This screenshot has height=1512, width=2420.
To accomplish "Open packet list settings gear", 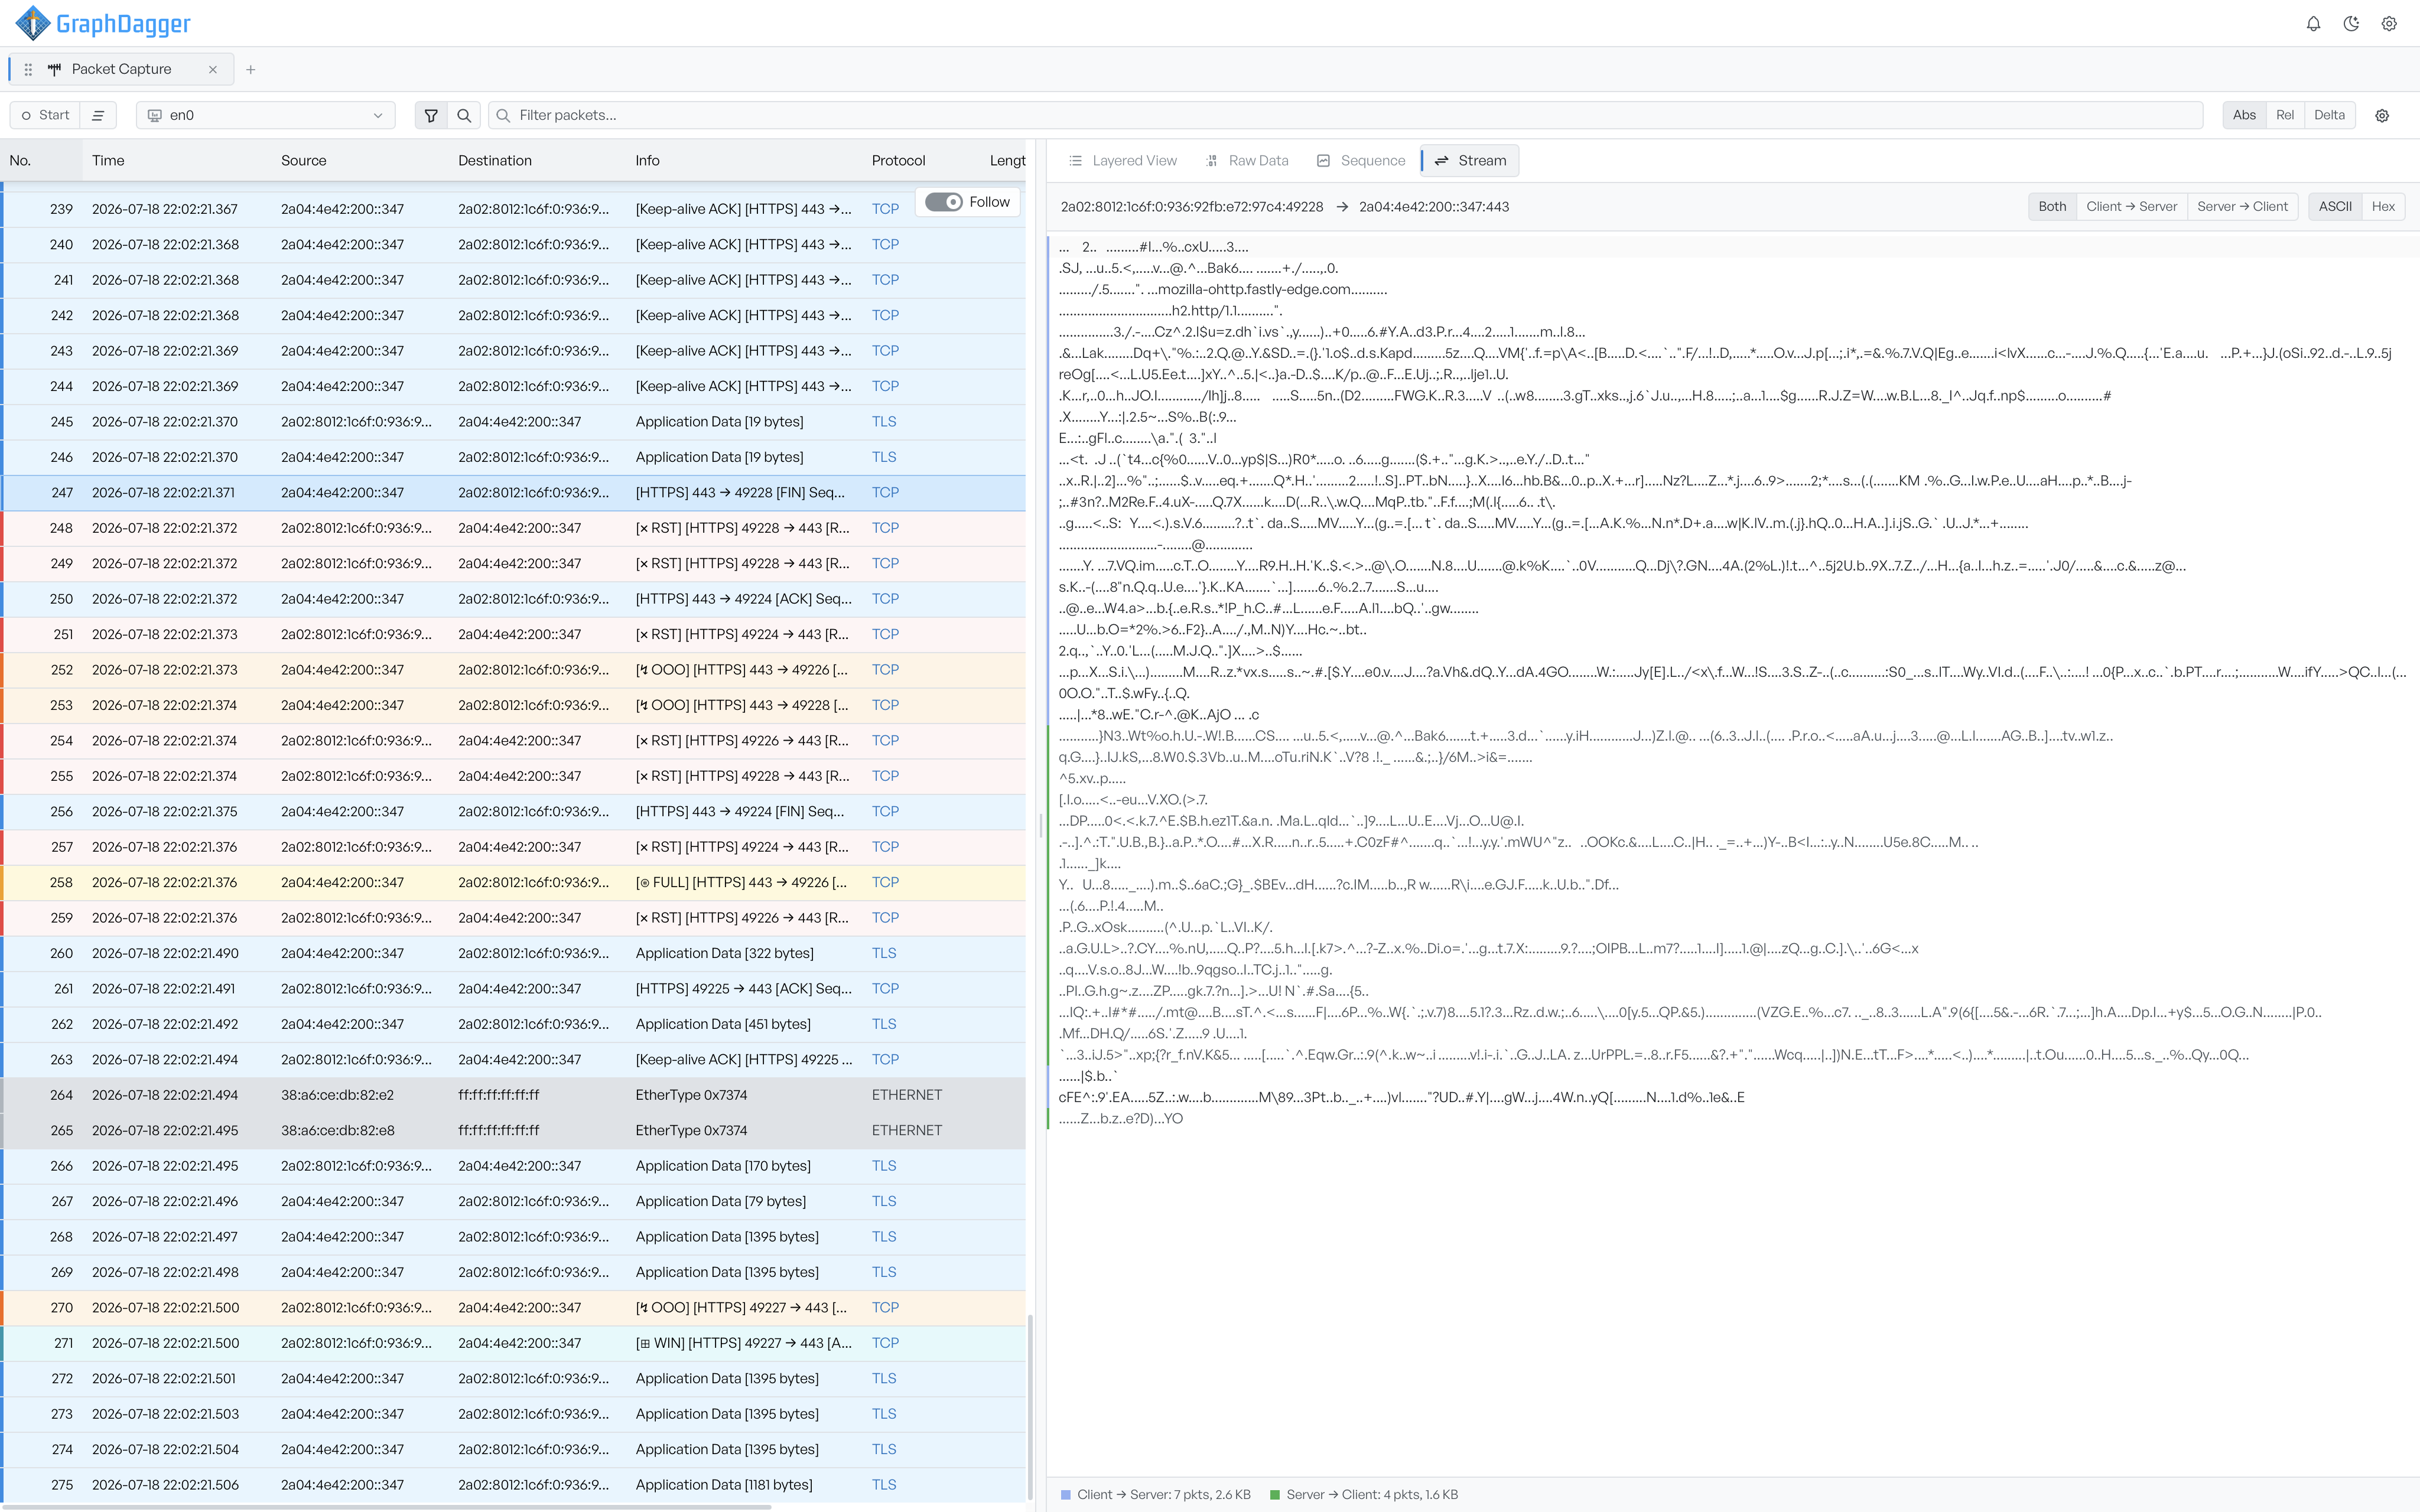I will [2382, 115].
